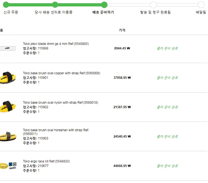Open Toko plexi blade 4mm product title

pyautogui.click(x=56, y=44)
